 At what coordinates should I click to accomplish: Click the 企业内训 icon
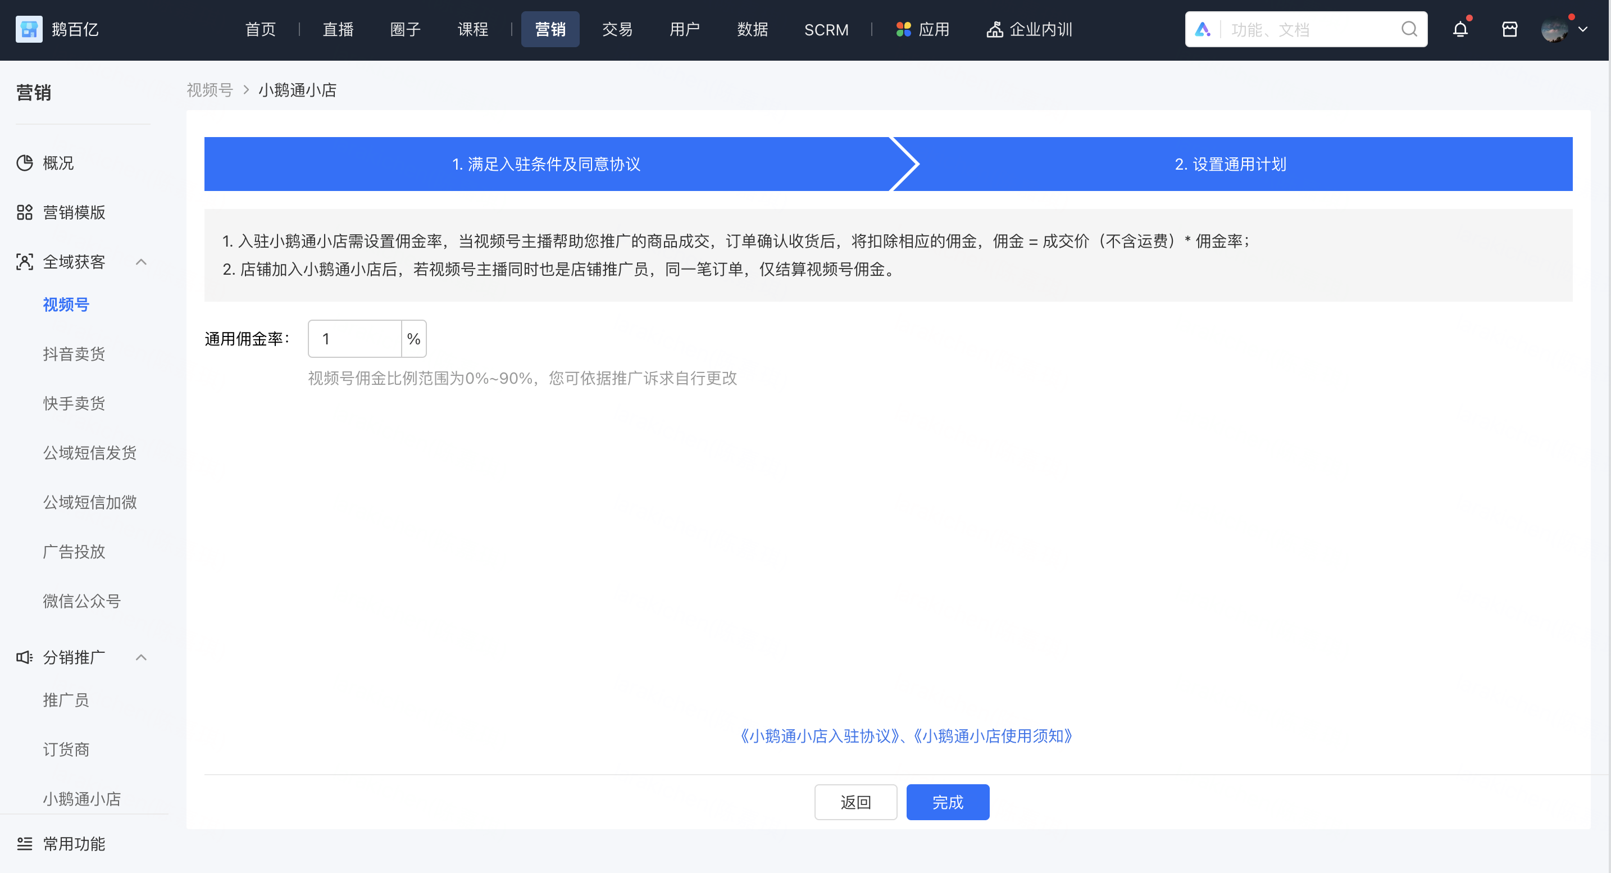pos(995,29)
